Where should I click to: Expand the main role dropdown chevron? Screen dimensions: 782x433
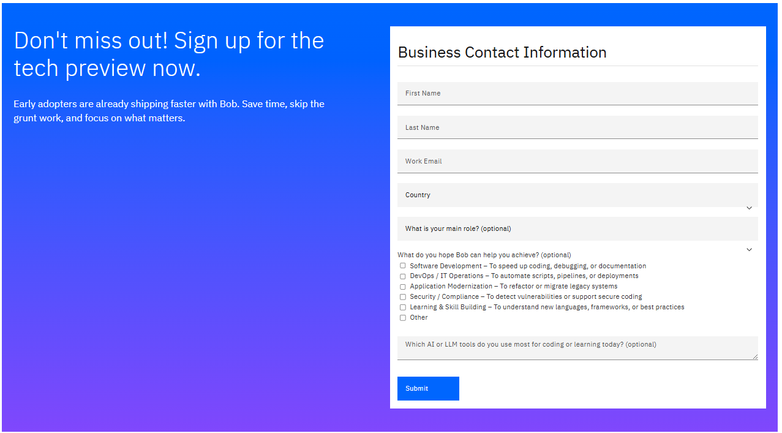tap(749, 249)
